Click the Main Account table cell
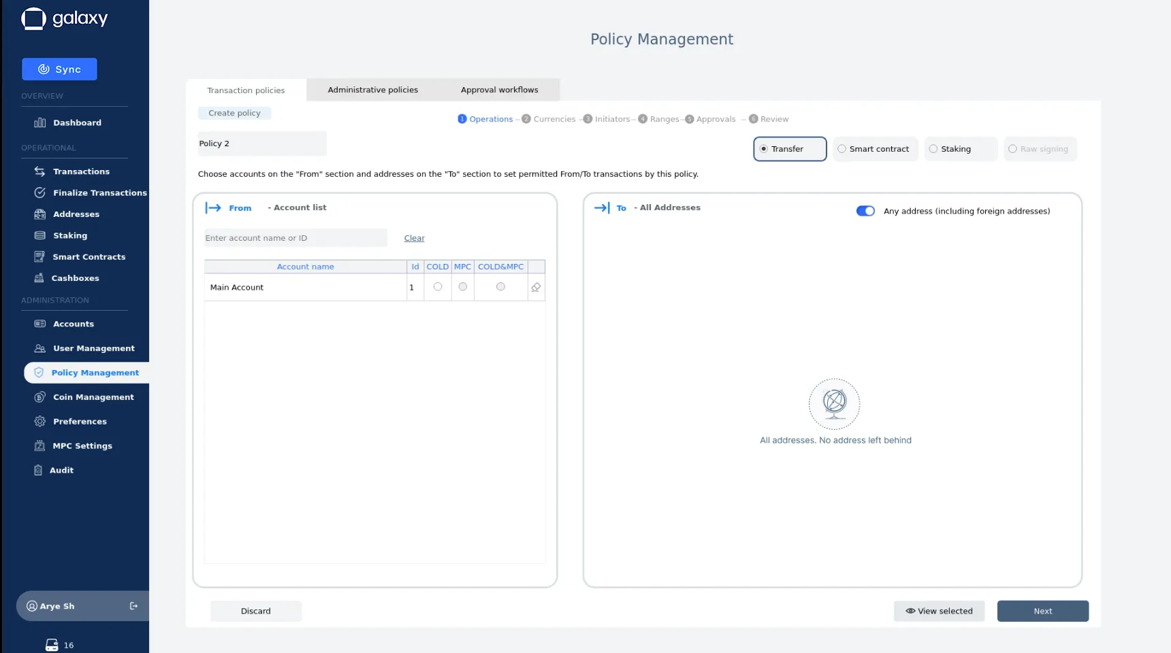Screen dimensions: 1171x653 [x=305, y=287]
